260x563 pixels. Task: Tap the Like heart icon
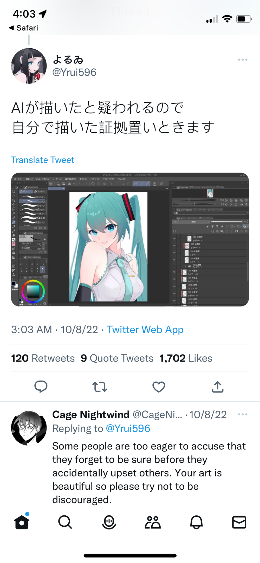click(159, 387)
